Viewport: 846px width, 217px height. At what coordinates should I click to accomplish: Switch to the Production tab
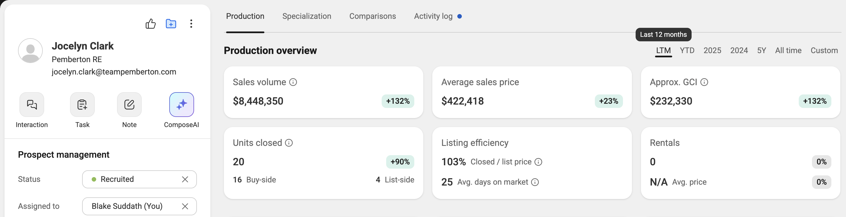pos(245,16)
